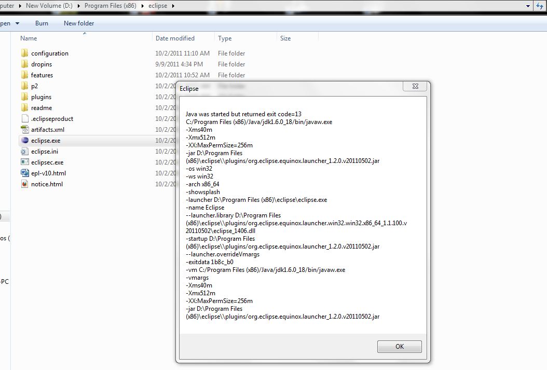Select the plugins folder name
Screen dimensions: 547x370
click(x=41, y=97)
